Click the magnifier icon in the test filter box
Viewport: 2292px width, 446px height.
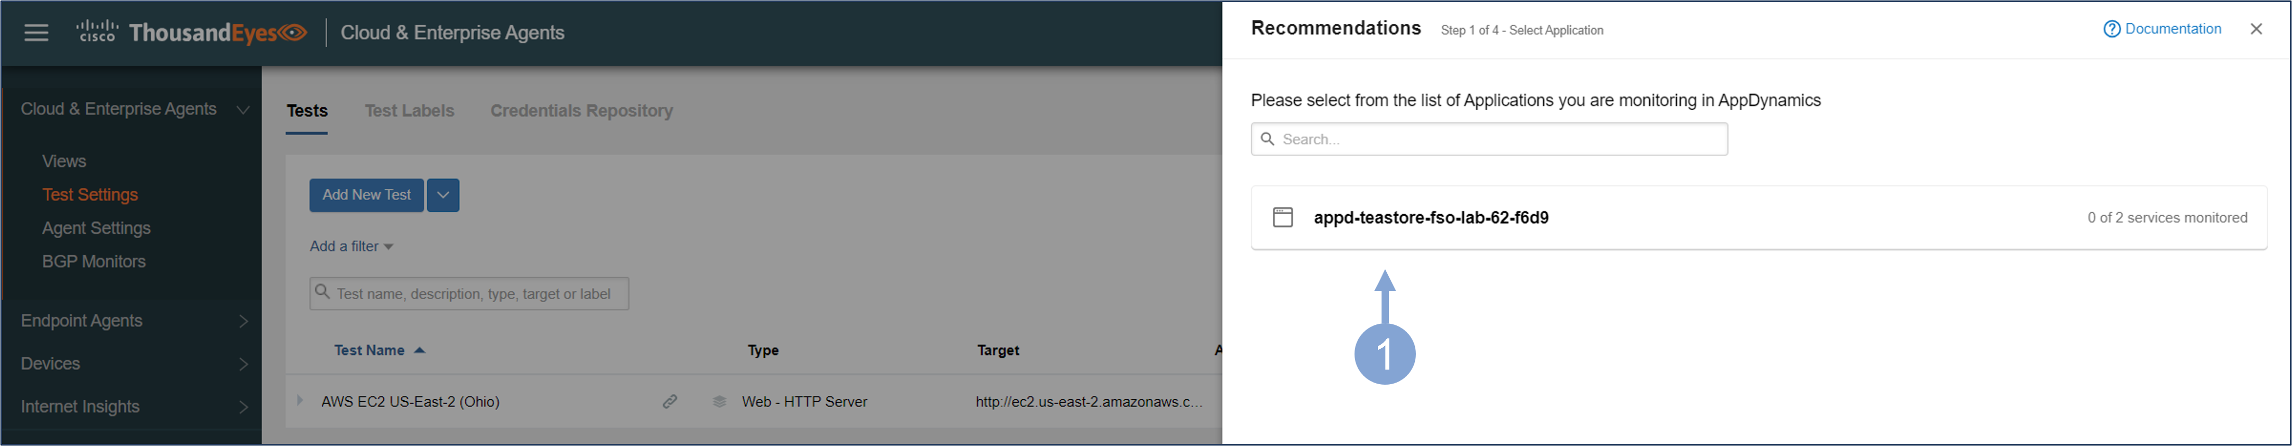tap(323, 293)
